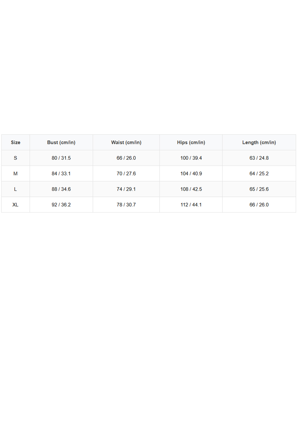Click the bust value 92 / 36.2

[61, 205]
